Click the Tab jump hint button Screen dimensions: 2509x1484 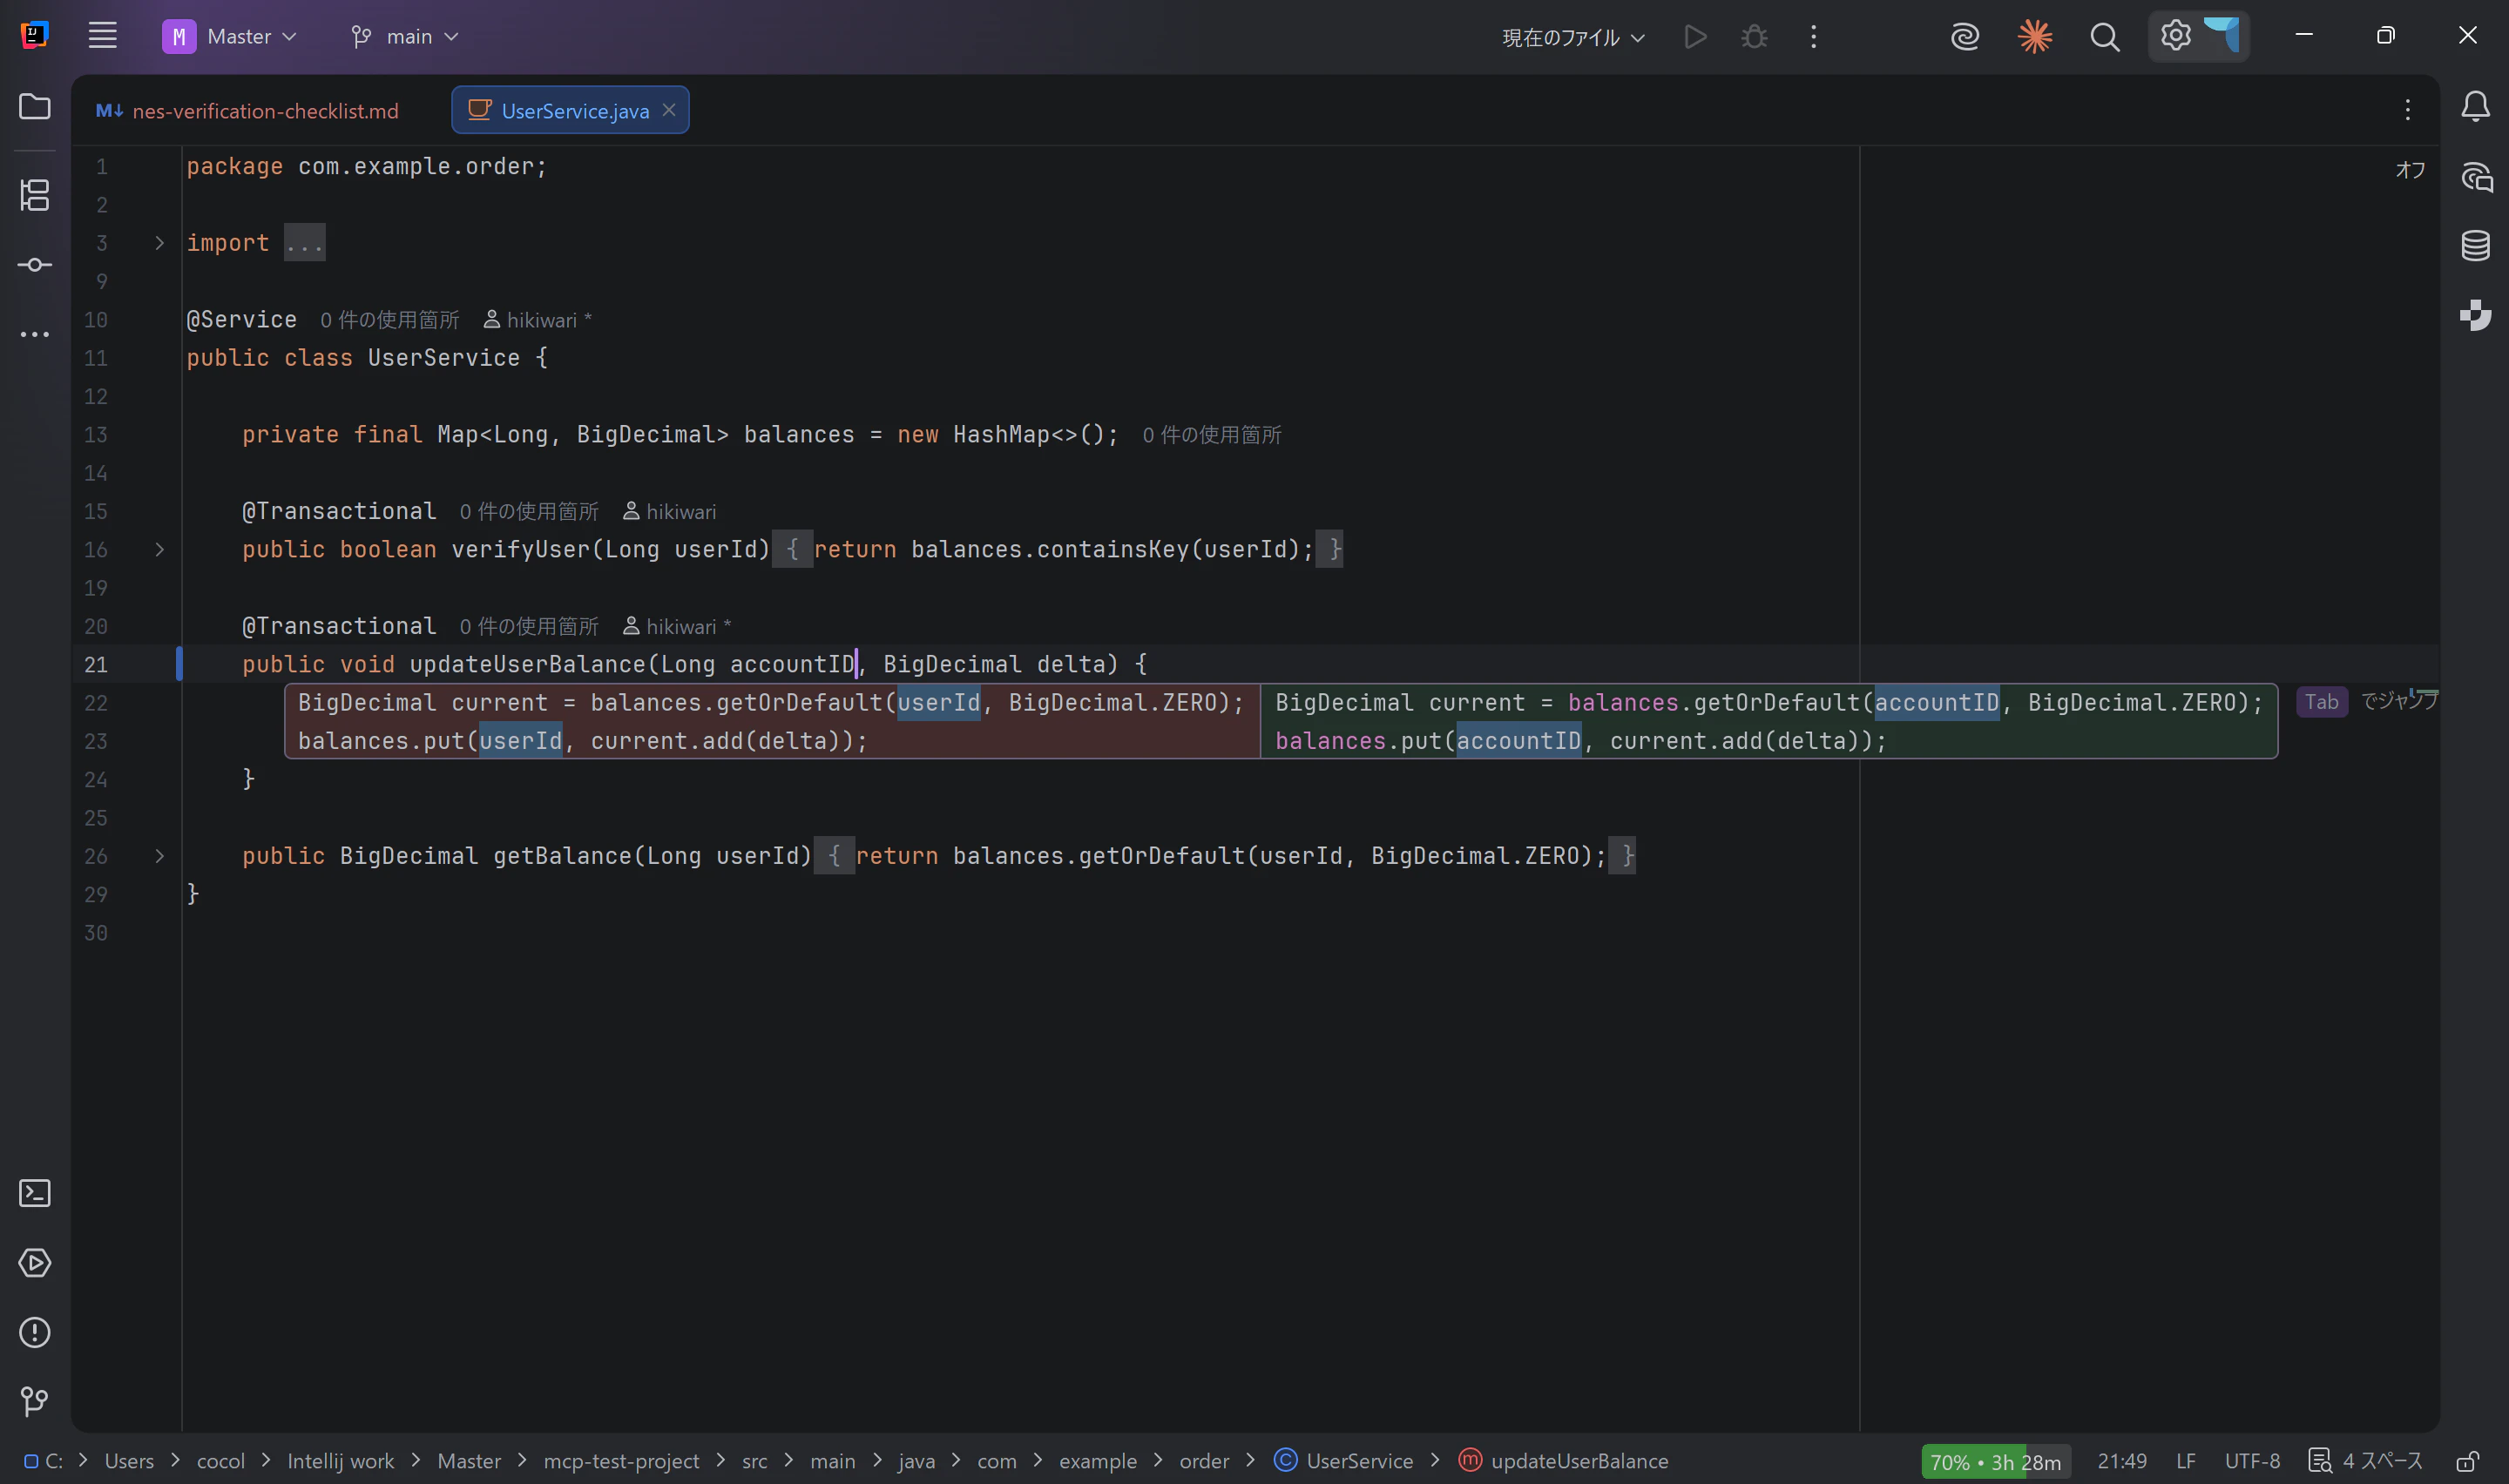coord(2321,702)
